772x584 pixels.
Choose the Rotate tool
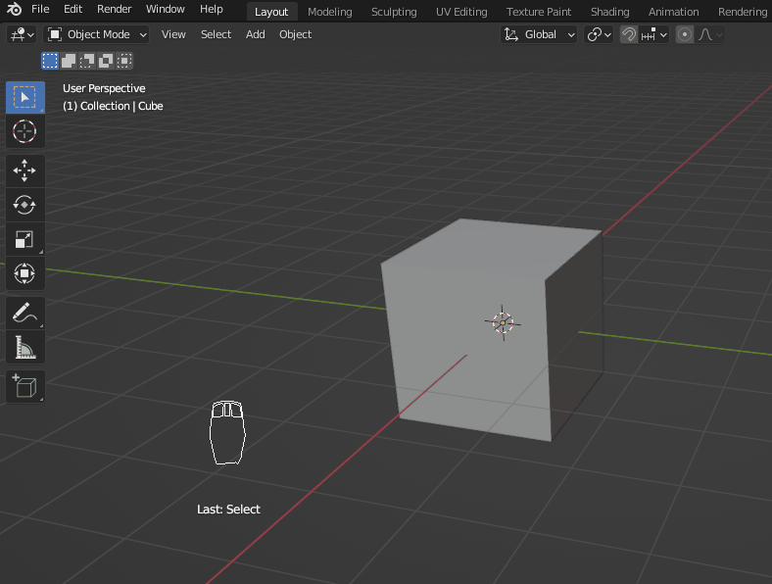[24, 205]
